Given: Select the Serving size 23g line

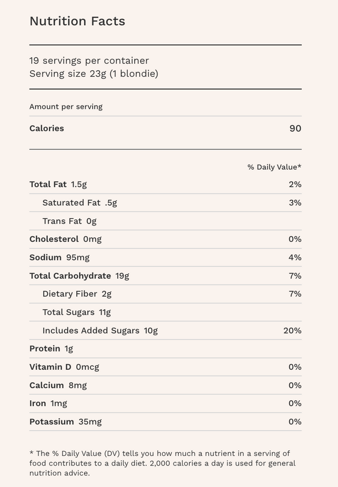Looking at the screenshot, I should pos(94,74).
